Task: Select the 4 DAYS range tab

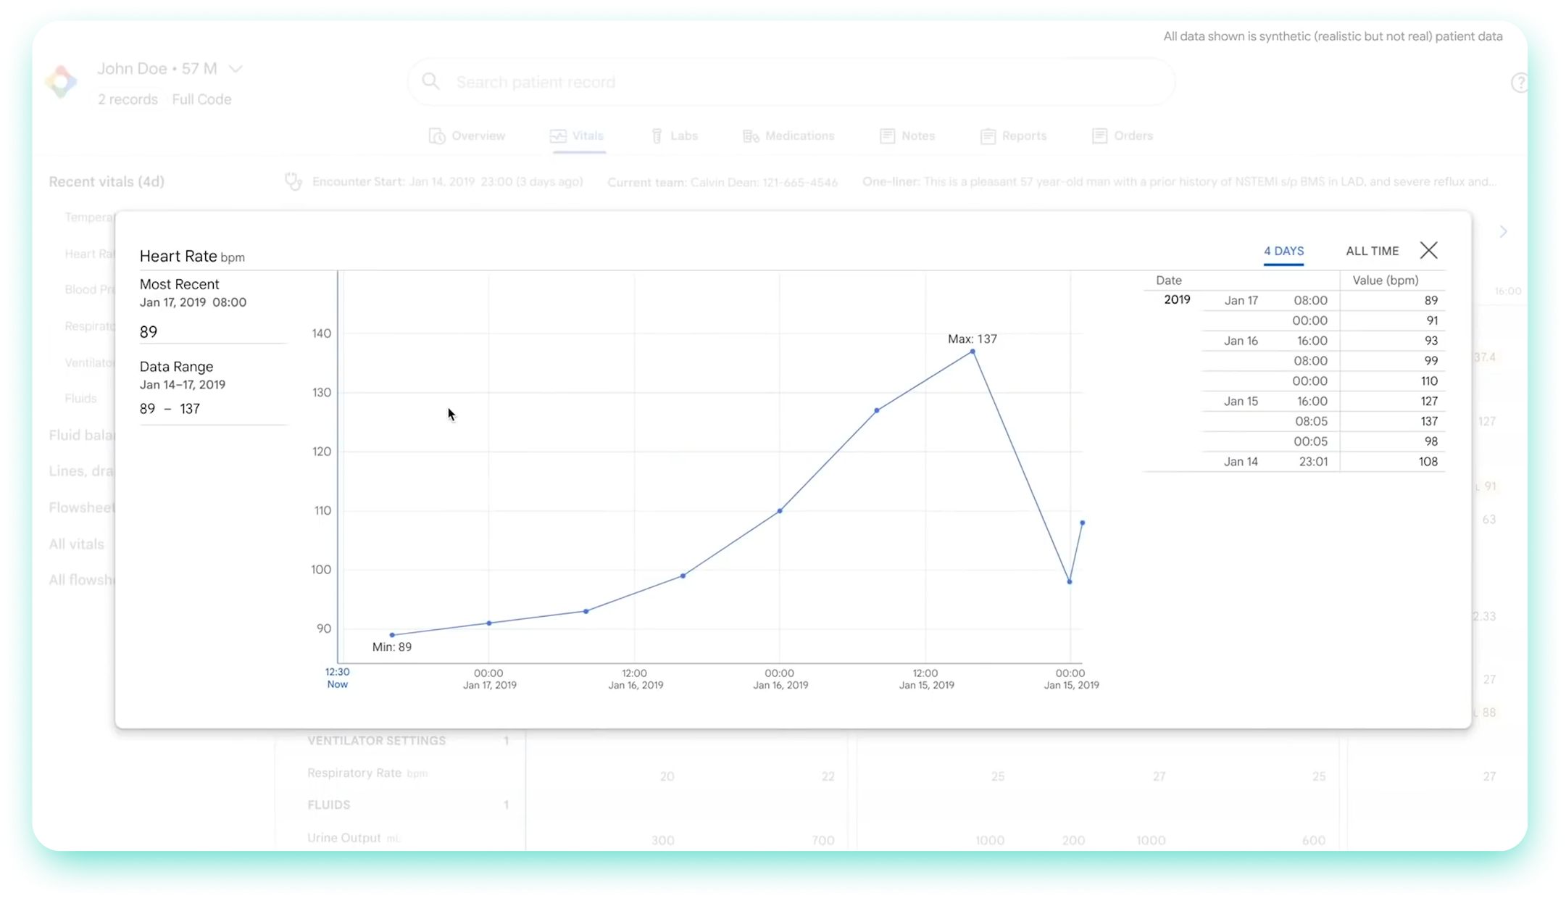Action: (1283, 251)
